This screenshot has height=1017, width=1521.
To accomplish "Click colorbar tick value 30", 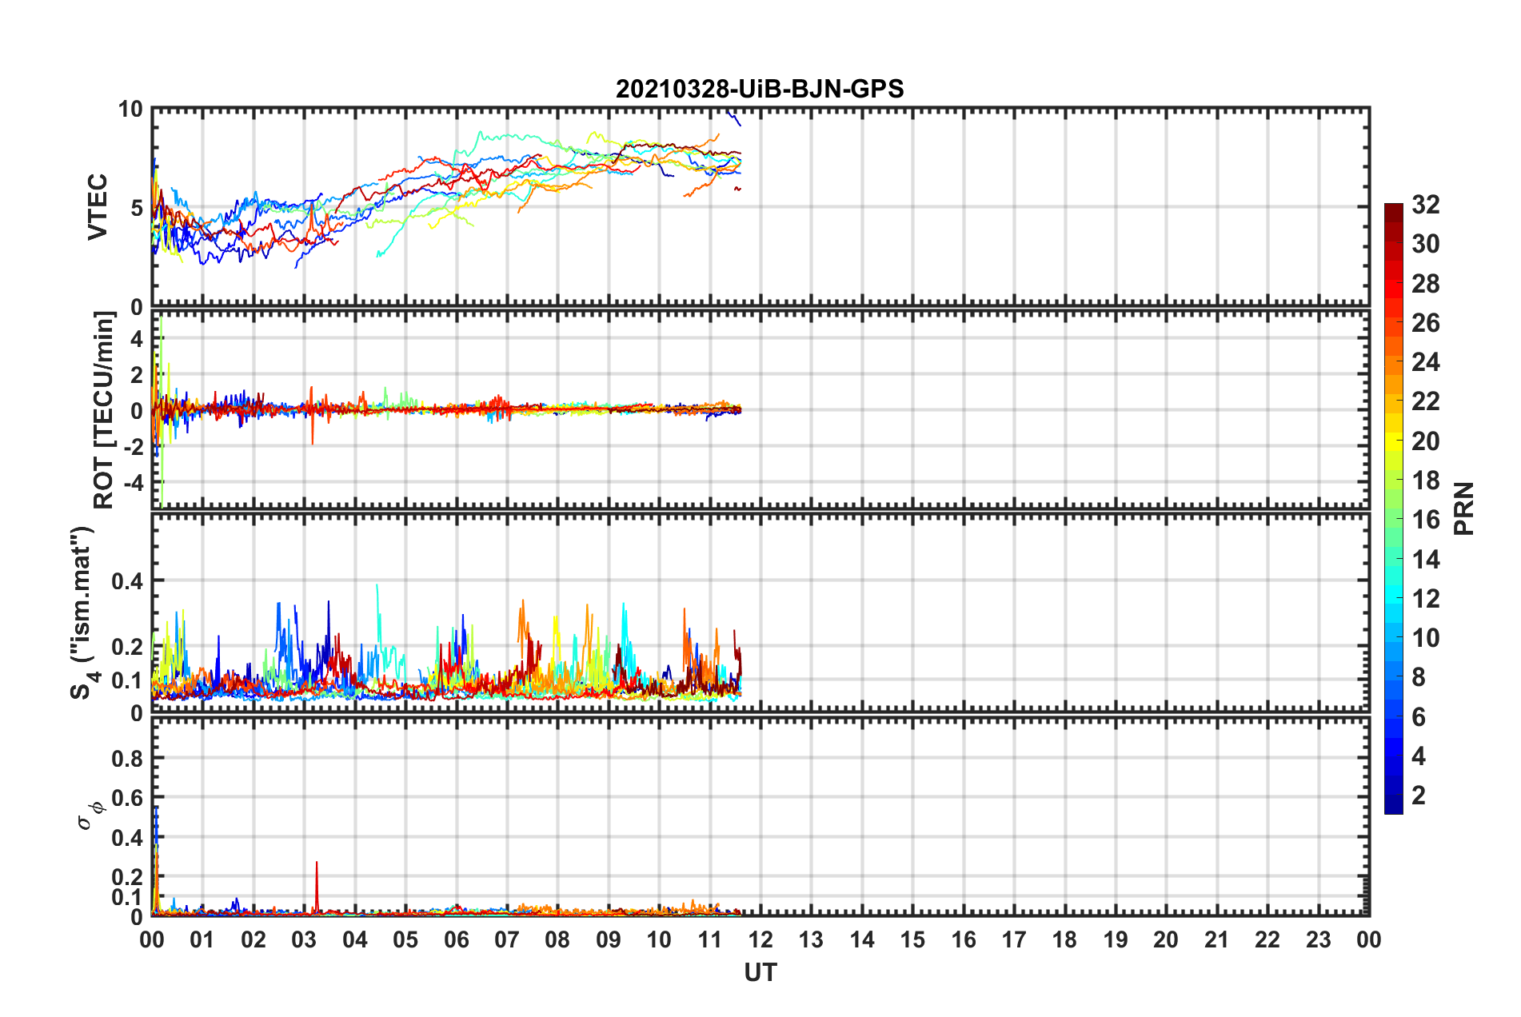I will pos(1425,244).
